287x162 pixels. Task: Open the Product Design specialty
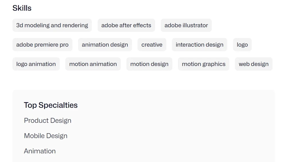click(x=48, y=121)
